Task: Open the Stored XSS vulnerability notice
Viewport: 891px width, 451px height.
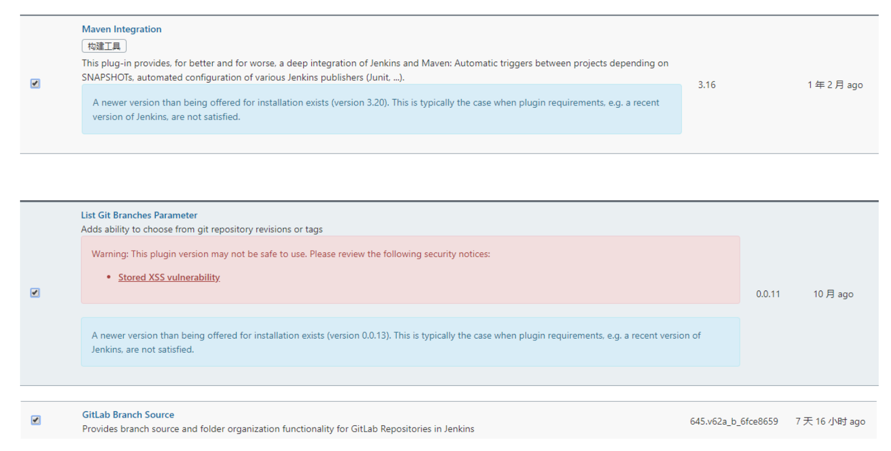Action: tap(169, 277)
